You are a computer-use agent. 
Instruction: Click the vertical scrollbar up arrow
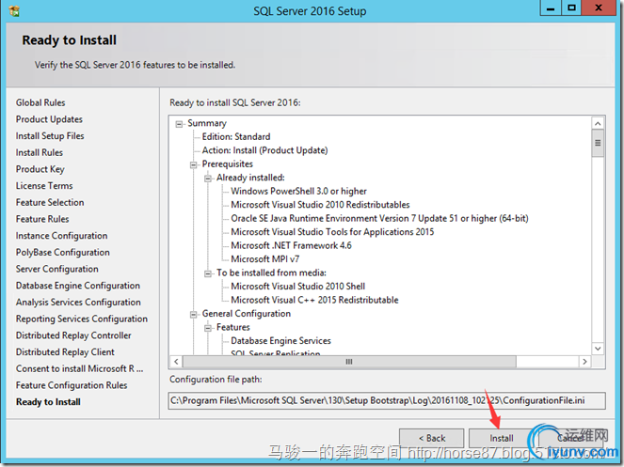point(598,124)
